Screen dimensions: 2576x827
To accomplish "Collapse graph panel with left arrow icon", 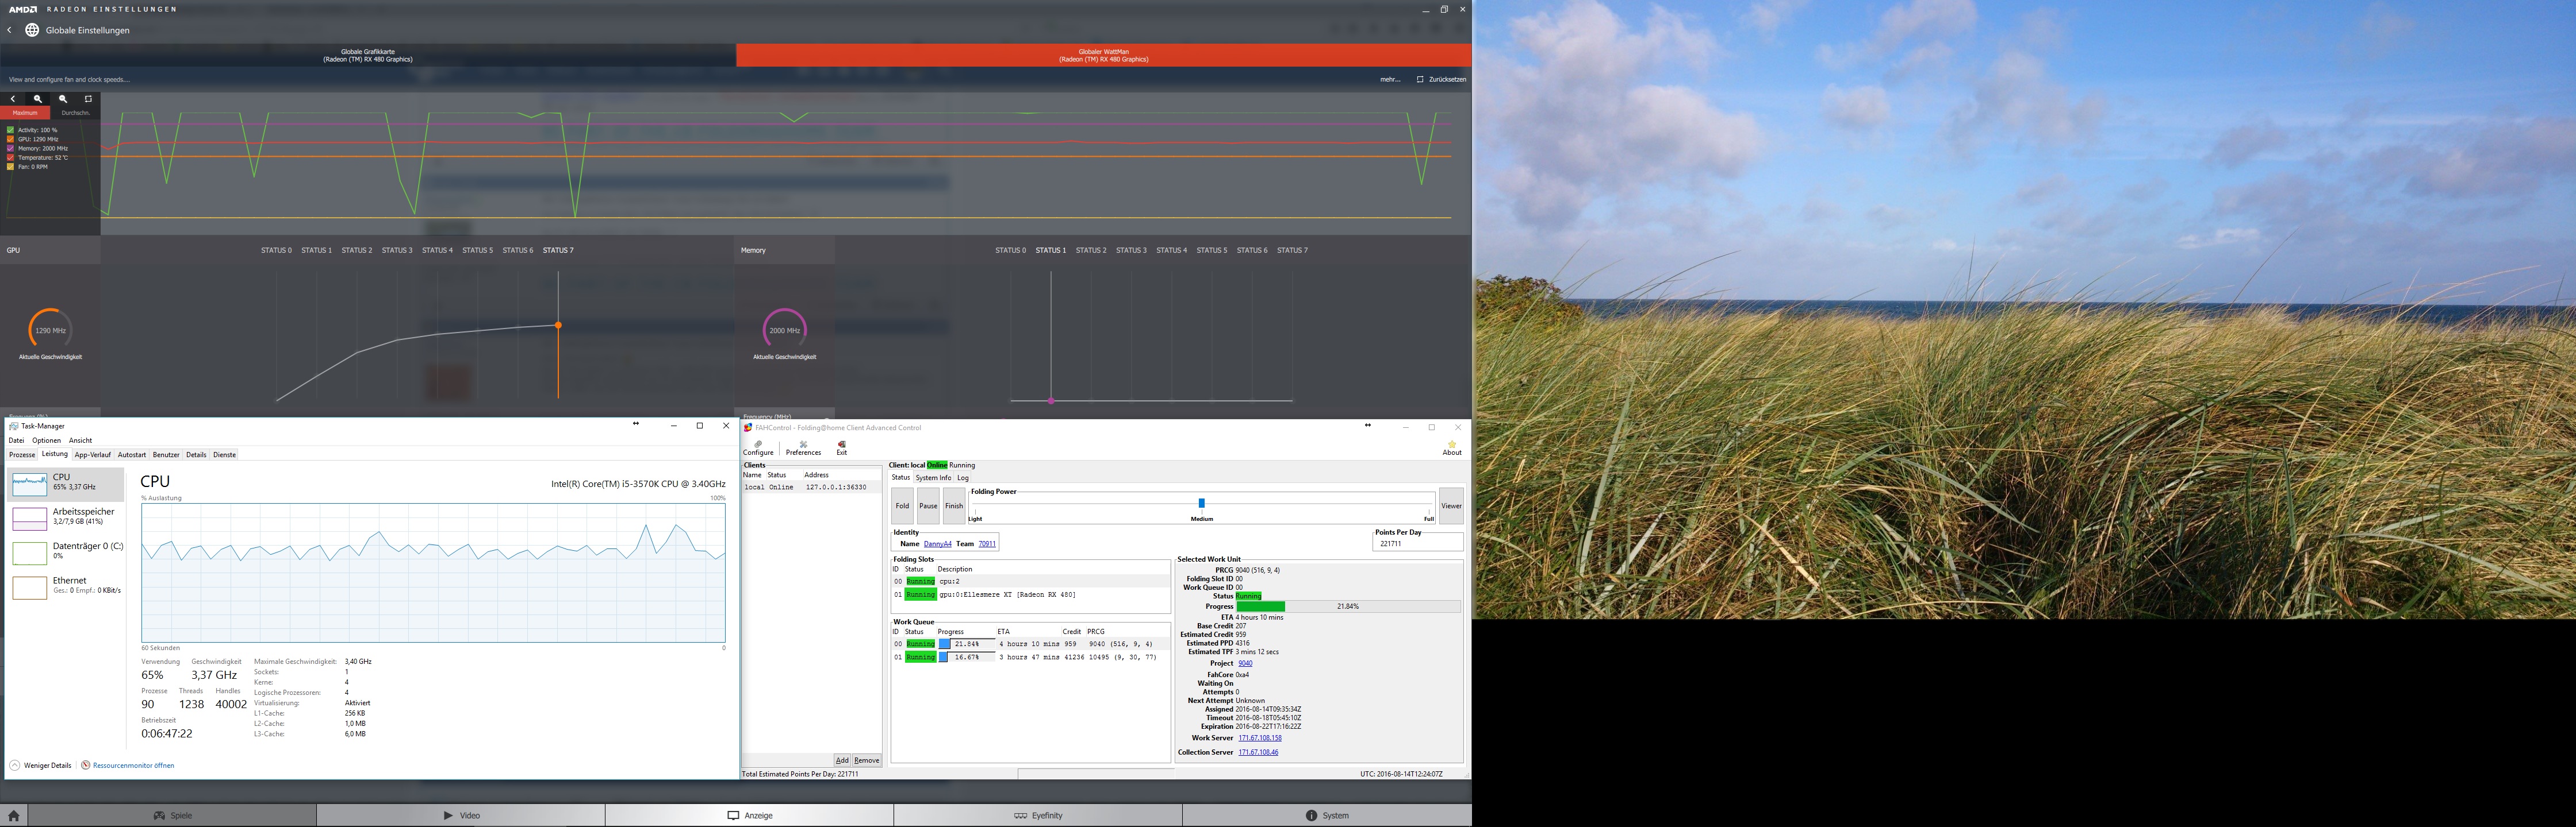I will point(13,99).
